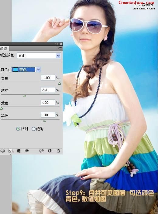Image resolution: width=158 pixels, height=214 pixels.
Task: Click the 青色 value field showing +100
Action: pyautogui.click(x=48, y=78)
